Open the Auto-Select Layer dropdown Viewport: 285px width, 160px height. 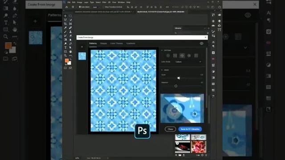pos(96,7)
